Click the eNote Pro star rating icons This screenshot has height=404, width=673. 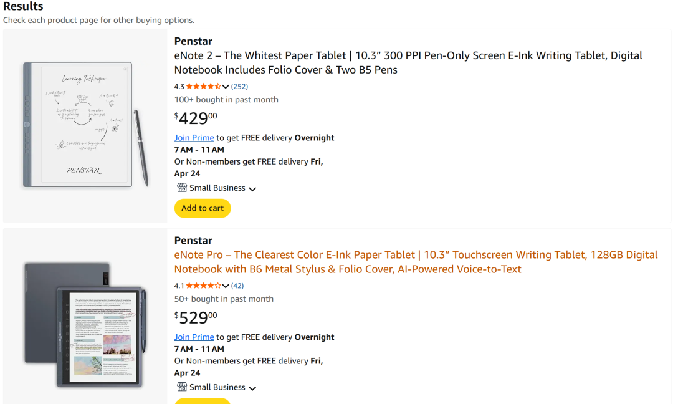coord(203,286)
